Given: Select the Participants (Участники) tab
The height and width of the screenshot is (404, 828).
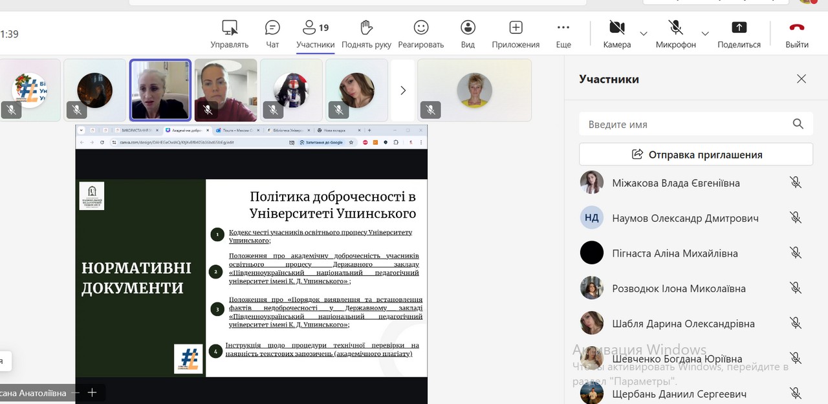Looking at the screenshot, I should 315,34.
